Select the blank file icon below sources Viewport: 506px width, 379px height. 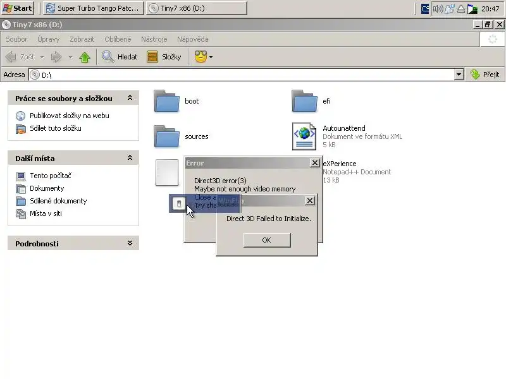[x=167, y=172]
